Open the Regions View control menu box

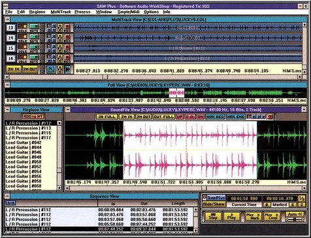pos(7,110)
